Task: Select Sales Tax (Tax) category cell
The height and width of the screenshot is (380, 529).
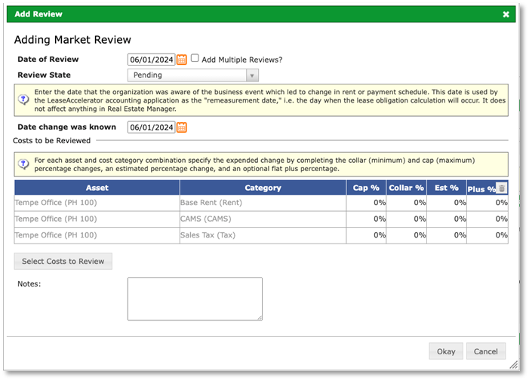Action: (x=263, y=235)
